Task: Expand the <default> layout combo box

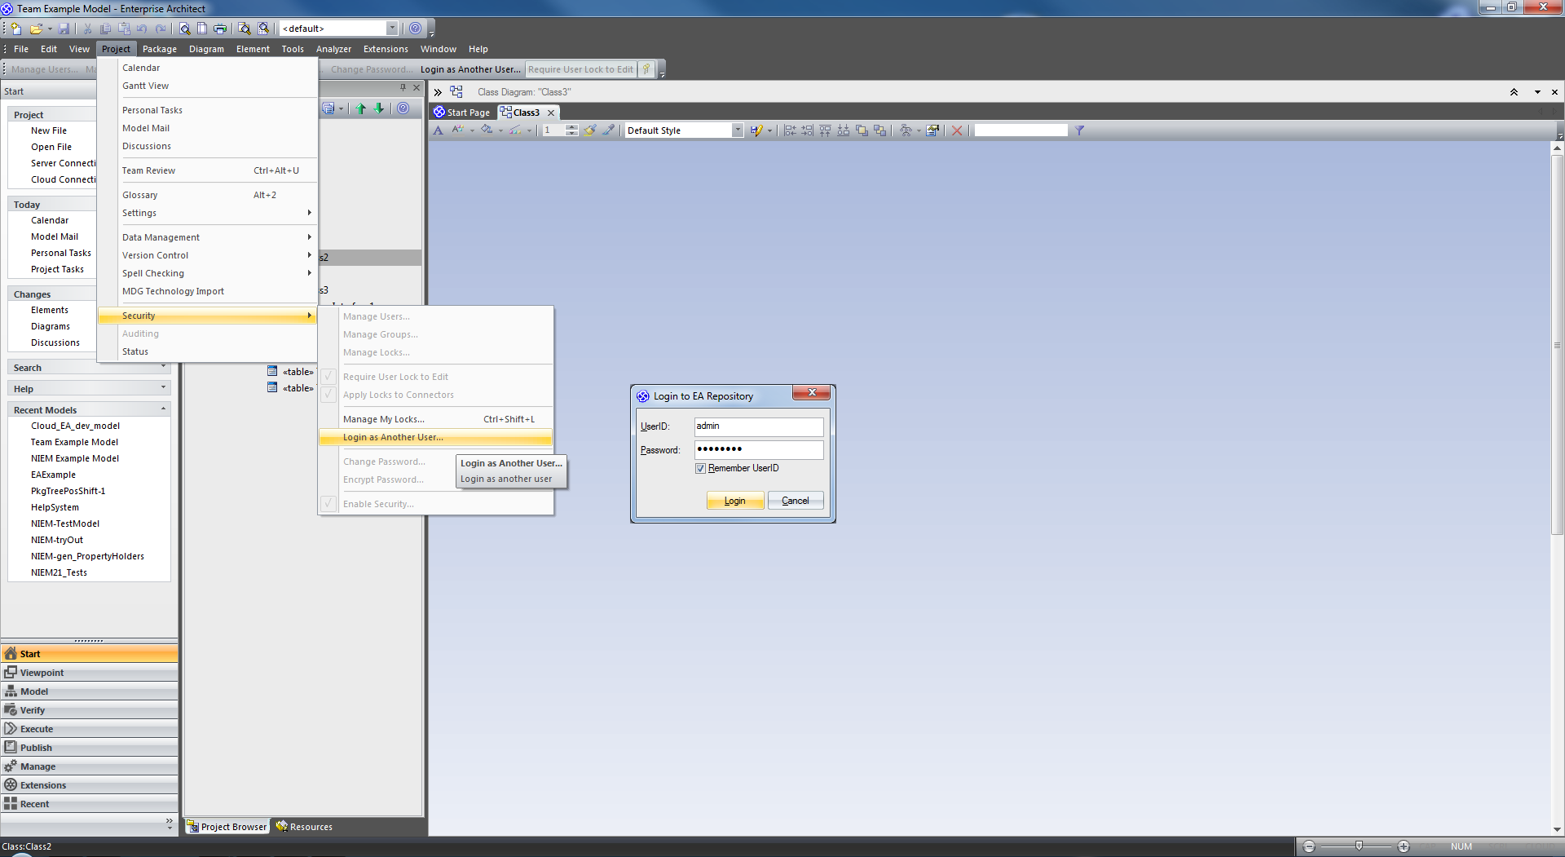Action: [392, 29]
